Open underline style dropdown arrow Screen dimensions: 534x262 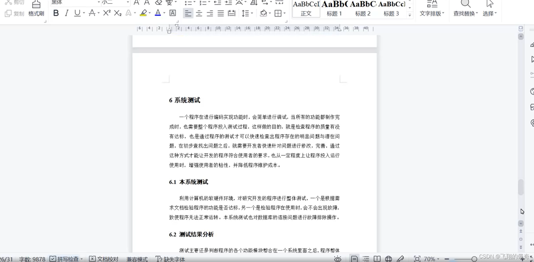tap(84, 13)
